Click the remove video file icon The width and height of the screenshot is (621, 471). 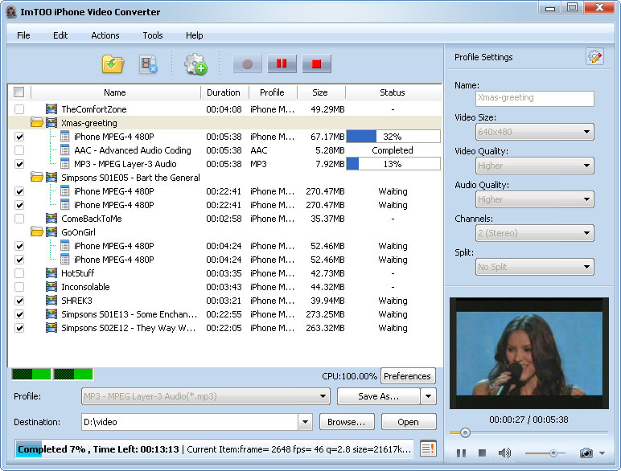pos(149,64)
